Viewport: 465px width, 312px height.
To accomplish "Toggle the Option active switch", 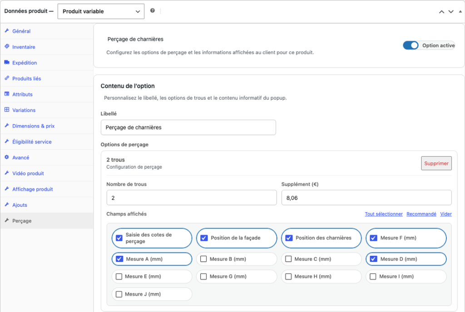I will click(x=411, y=45).
